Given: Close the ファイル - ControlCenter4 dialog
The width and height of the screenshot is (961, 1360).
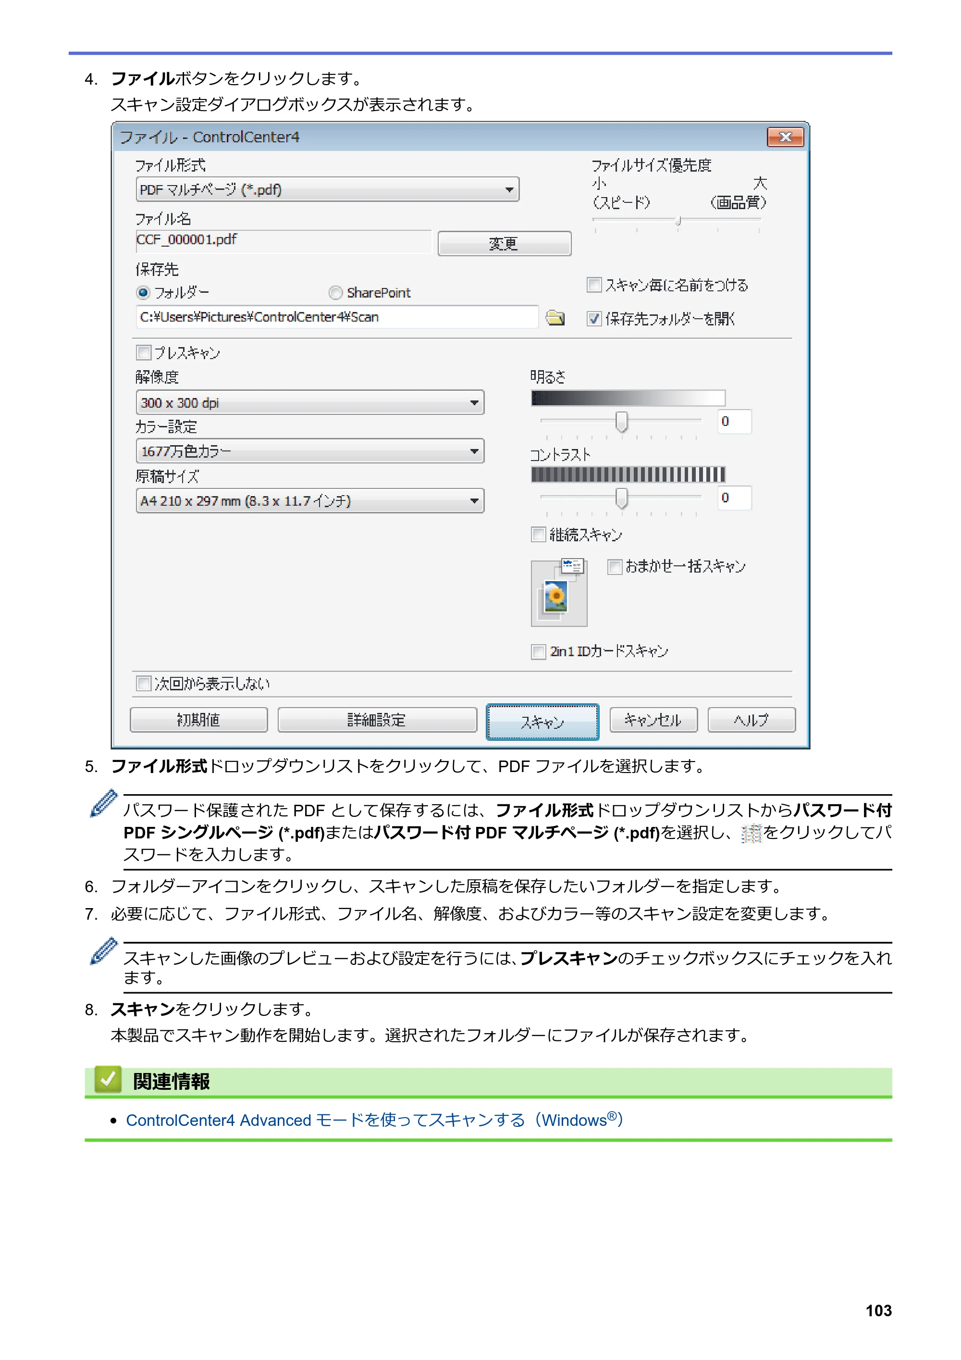Looking at the screenshot, I should point(785,137).
